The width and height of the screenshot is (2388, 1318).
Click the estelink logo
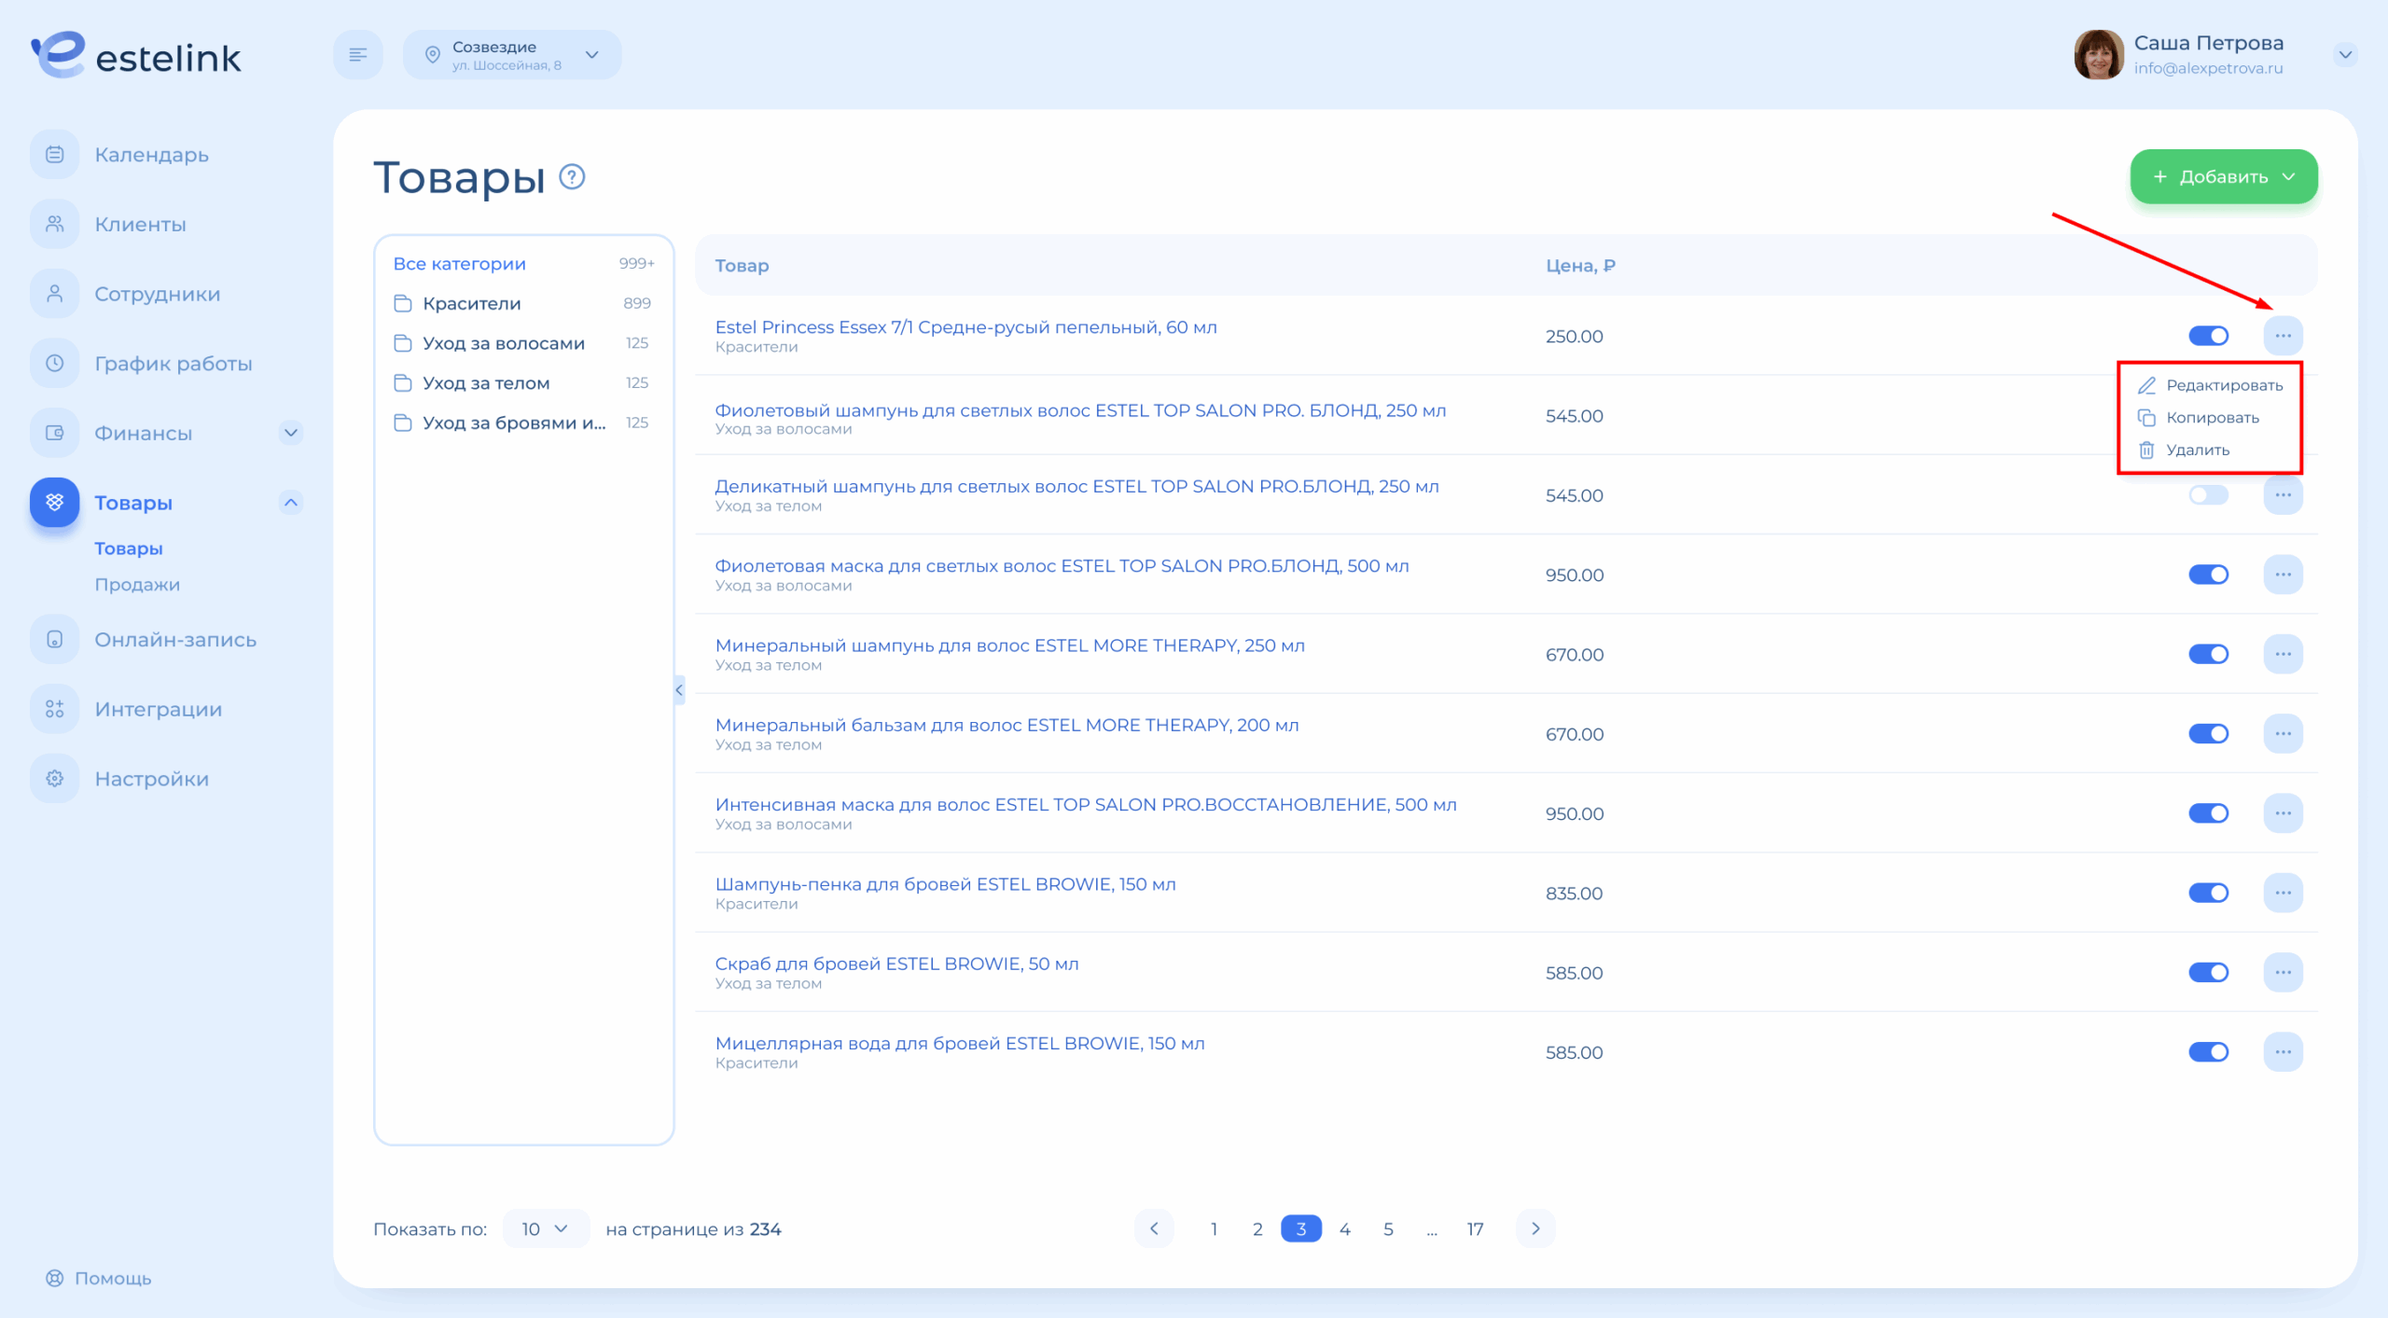tap(136, 55)
